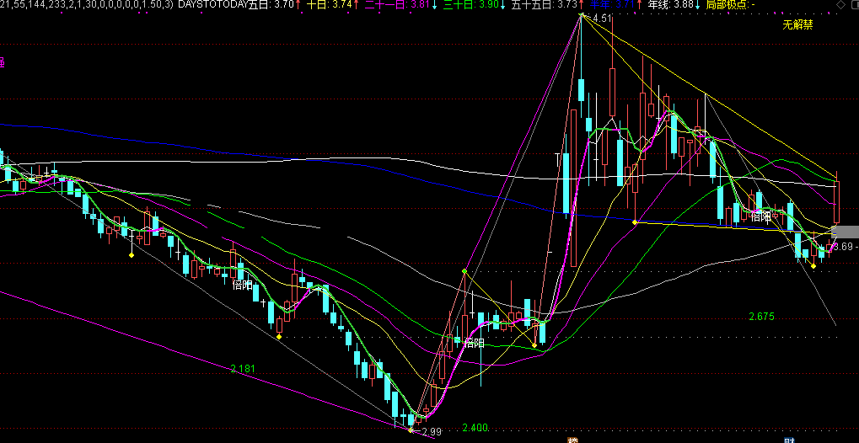Select the 三十日: 3.90 moving average label
This screenshot has height=443, width=859.
click(470, 5)
